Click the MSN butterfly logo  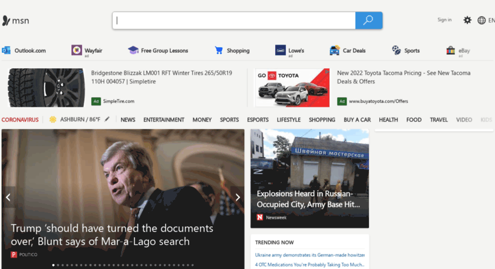tap(6, 20)
